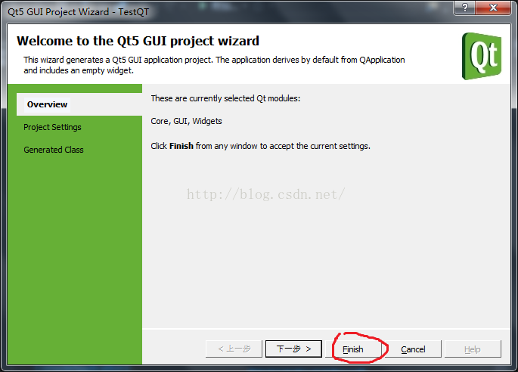Click the red hand-drawn circle annotation
Image resolution: width=518 pixels, height=372 pixels.
pyautogui.click(x=360, y=348)
